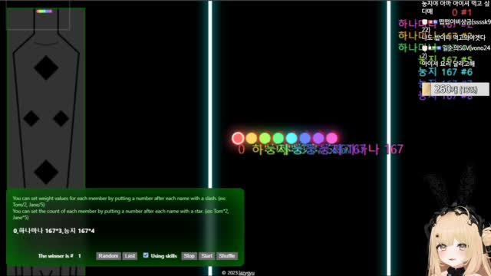
Task: Select the cyan marble in the row
Action: pyautogui.click(x=292, y=138)
